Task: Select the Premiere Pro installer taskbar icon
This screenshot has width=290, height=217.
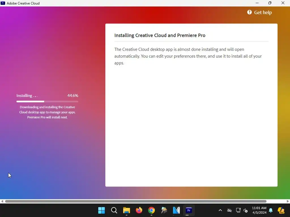Action: (x=189, y=210)
